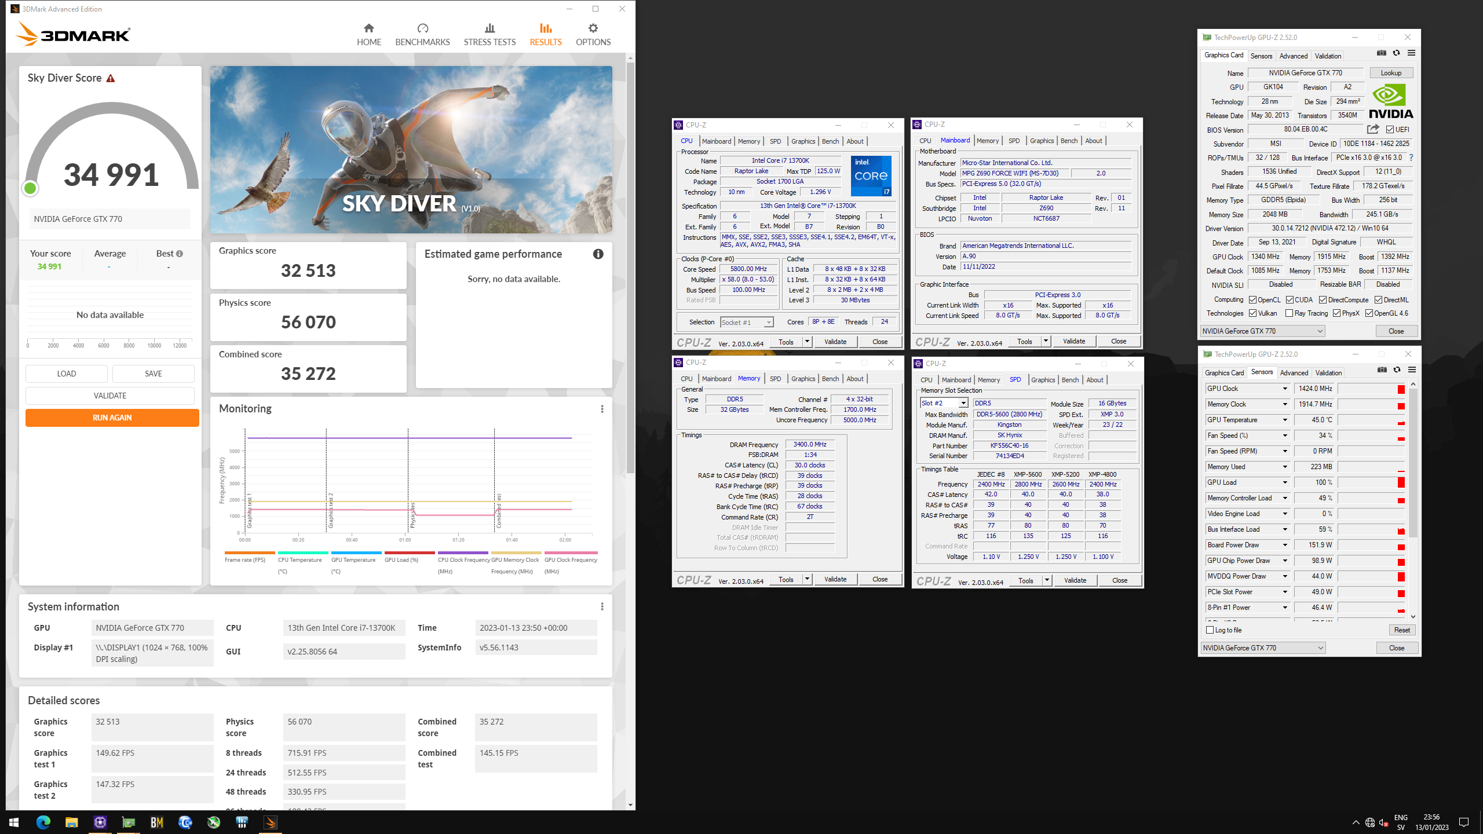The width and height of the screenshot is (1483, 834).
Task: Expand the GPU Clock sensor dropdown
Action: click(1285, 389)
